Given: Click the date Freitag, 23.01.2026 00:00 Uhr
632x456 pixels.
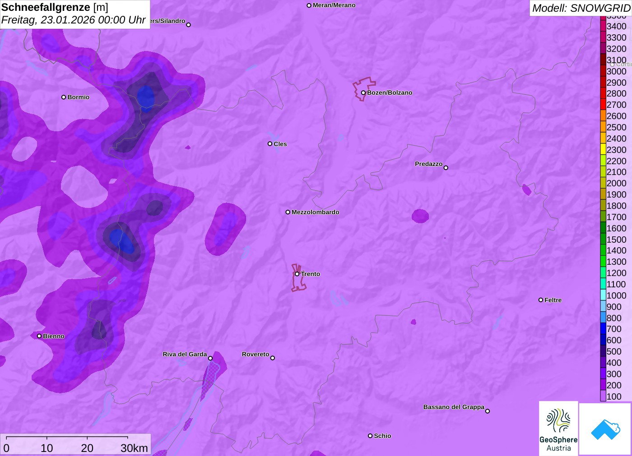Looking at the screenshot, I should [x=73, y=20].
